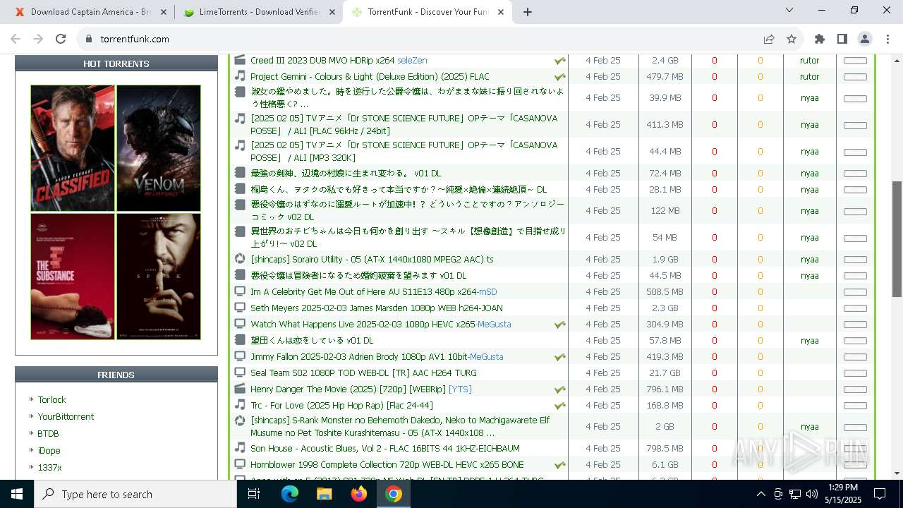This screenshot has width=903, height=508.
Task: Click the TV icon beside Seal Team S02
Action: click(x=240, y=373)
